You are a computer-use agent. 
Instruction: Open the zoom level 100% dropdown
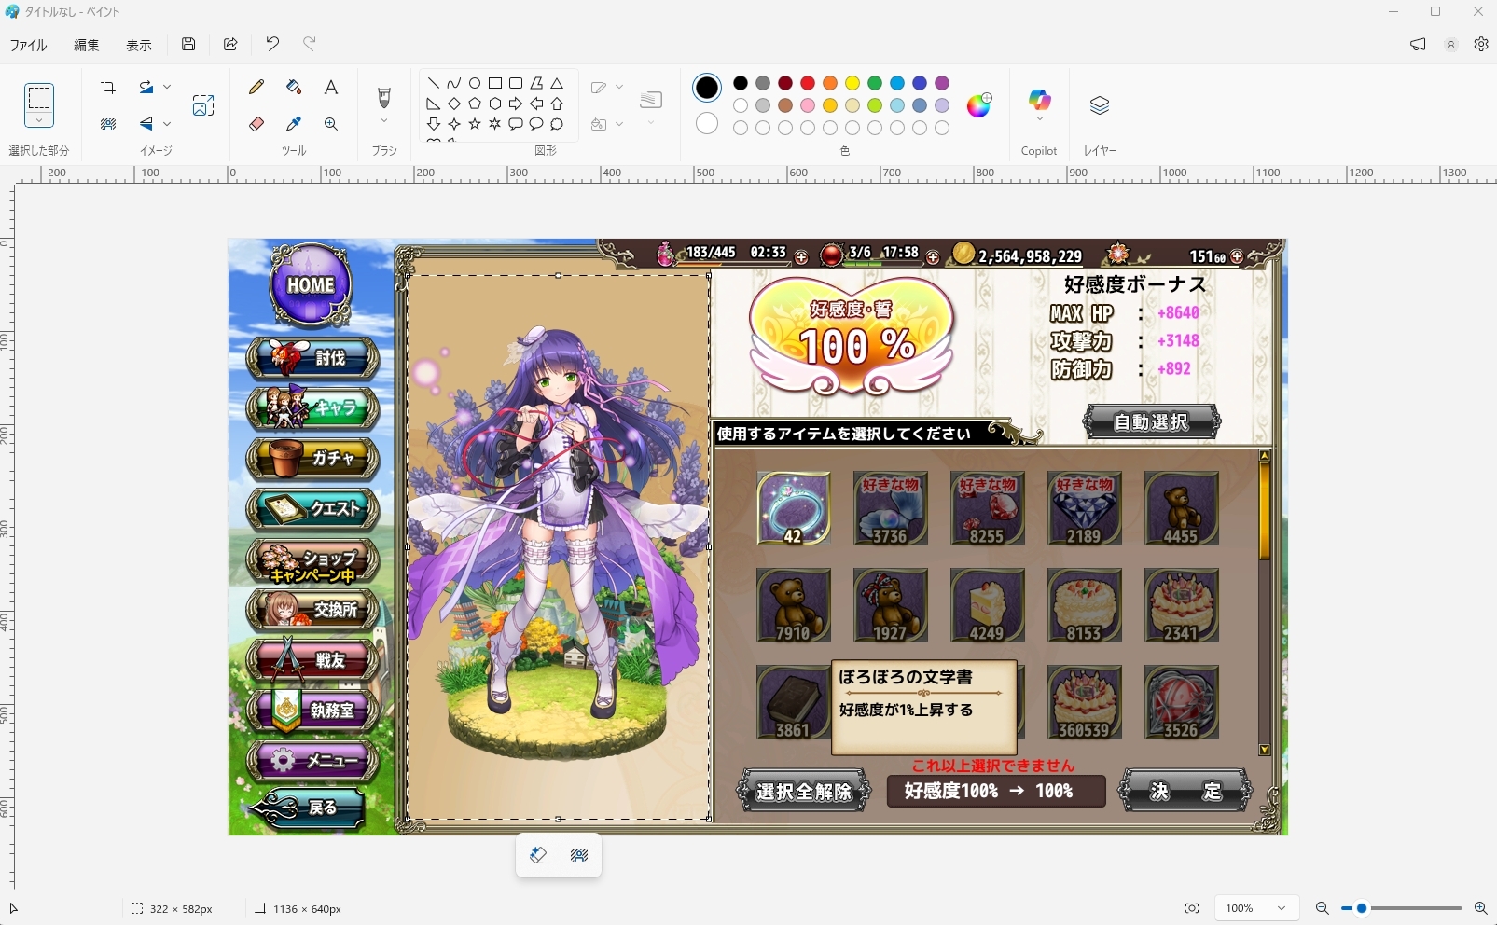(x=1256, y=908)
